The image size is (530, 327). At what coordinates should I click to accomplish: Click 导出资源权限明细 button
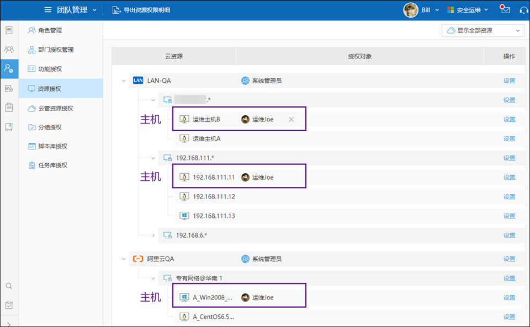pos(141,10)
